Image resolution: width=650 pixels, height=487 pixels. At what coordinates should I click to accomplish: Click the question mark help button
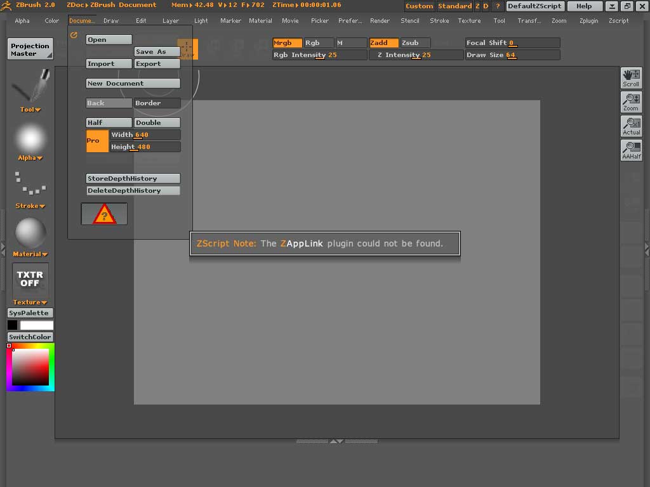coord(498,6)
